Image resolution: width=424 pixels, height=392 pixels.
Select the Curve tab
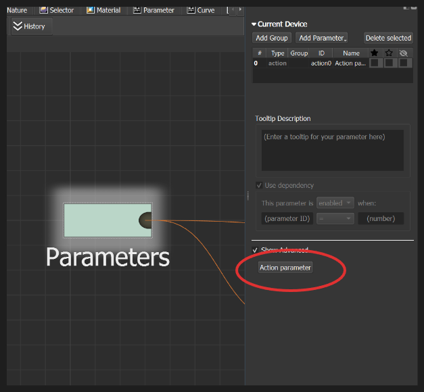(201, 10)
